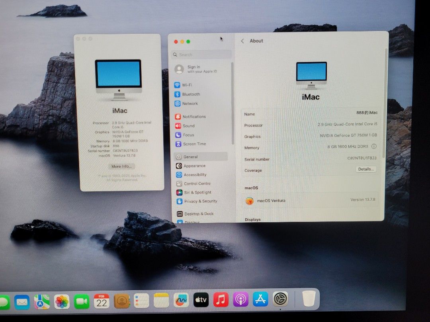Click More Info… in About This Mac window
Viewport: 430px width, 322px height.
(x=121, y=166)
